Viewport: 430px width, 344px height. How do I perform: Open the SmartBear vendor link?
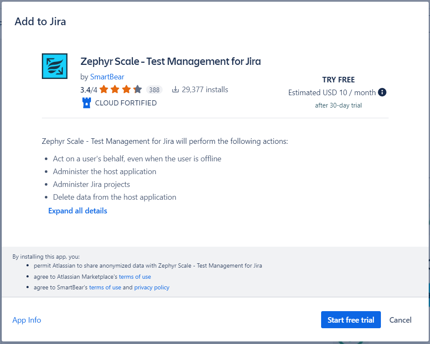point(107,77)
